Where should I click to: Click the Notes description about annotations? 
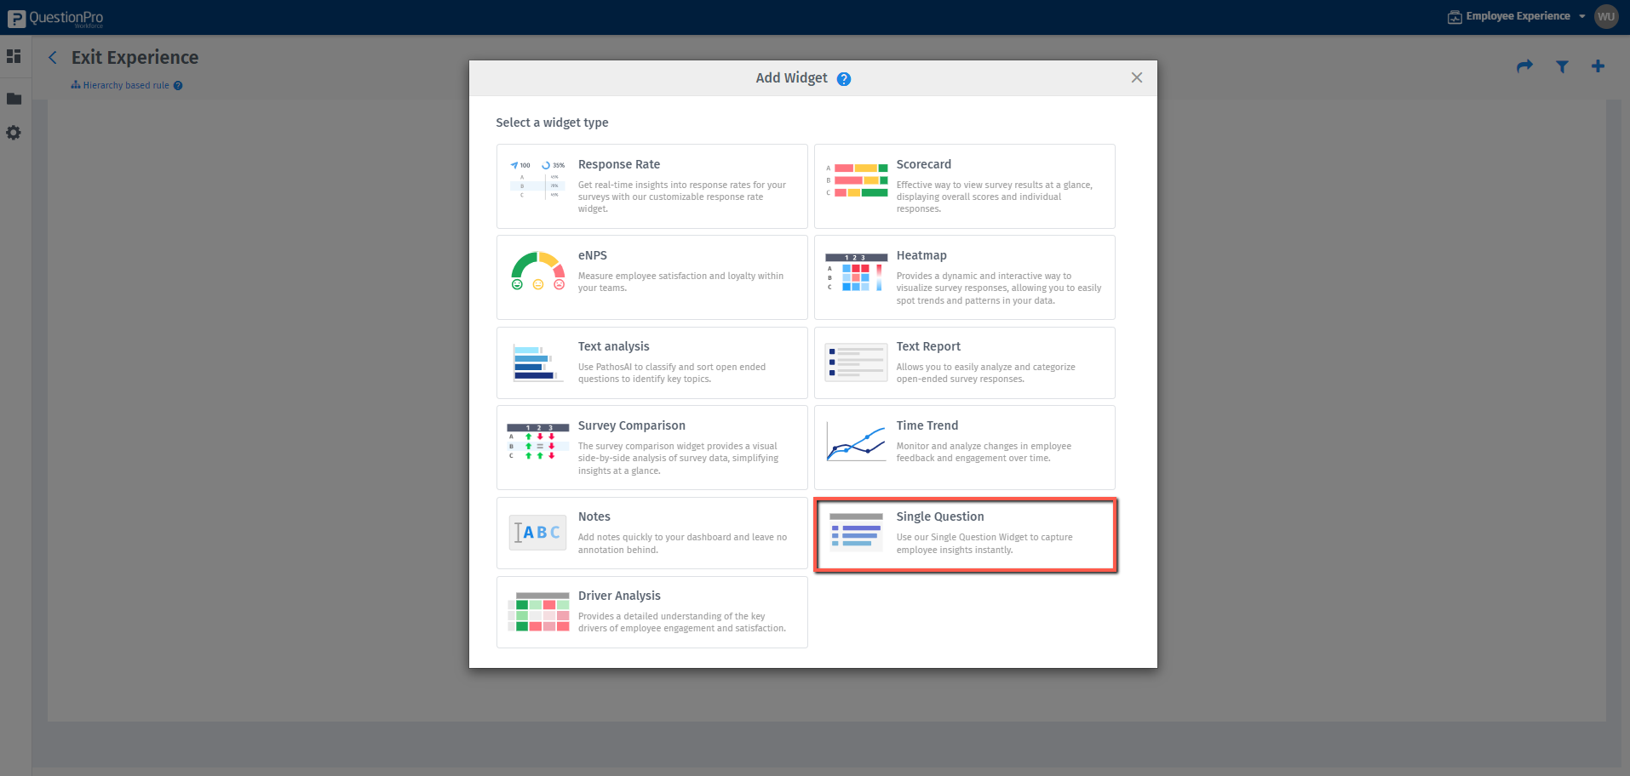[x=682, y=544]
